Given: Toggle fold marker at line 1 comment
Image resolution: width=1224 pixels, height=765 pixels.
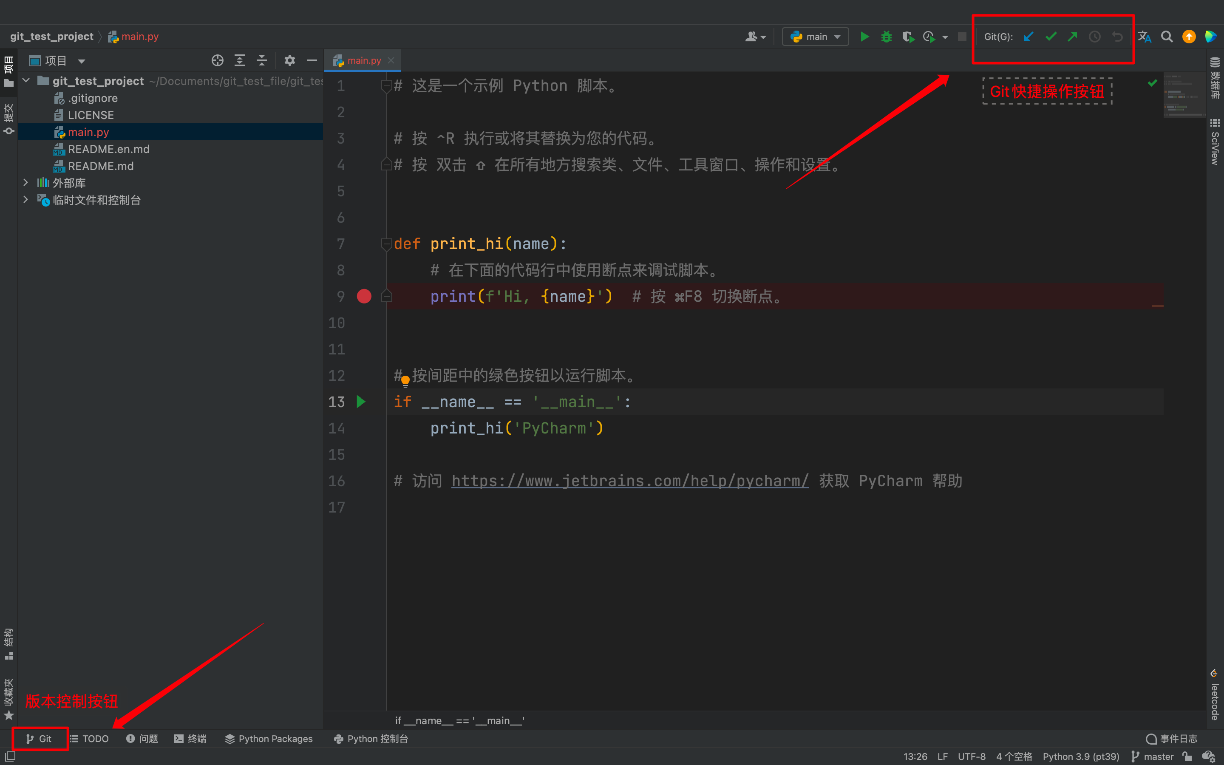Looking at the screenshot, I should point(386,87).
